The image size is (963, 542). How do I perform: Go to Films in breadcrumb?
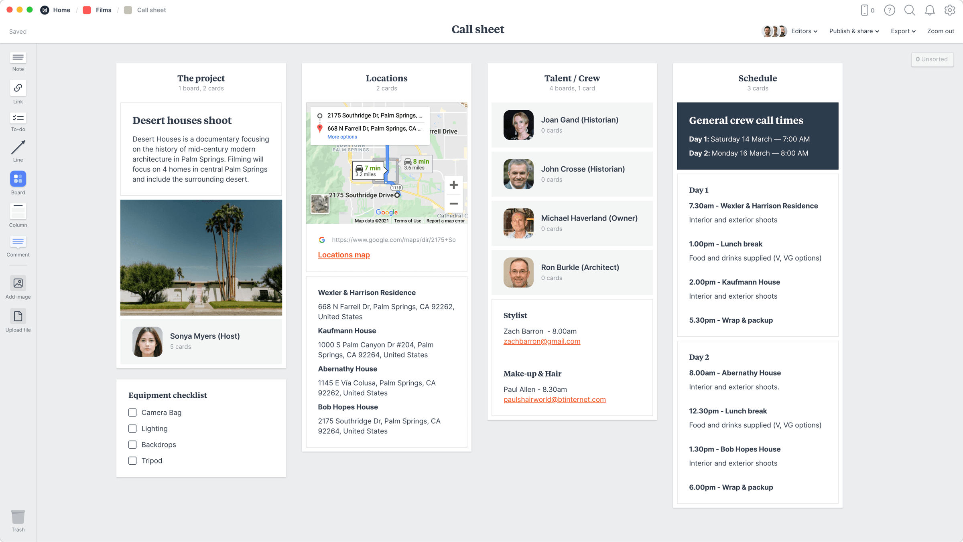[x=103, y=10]
